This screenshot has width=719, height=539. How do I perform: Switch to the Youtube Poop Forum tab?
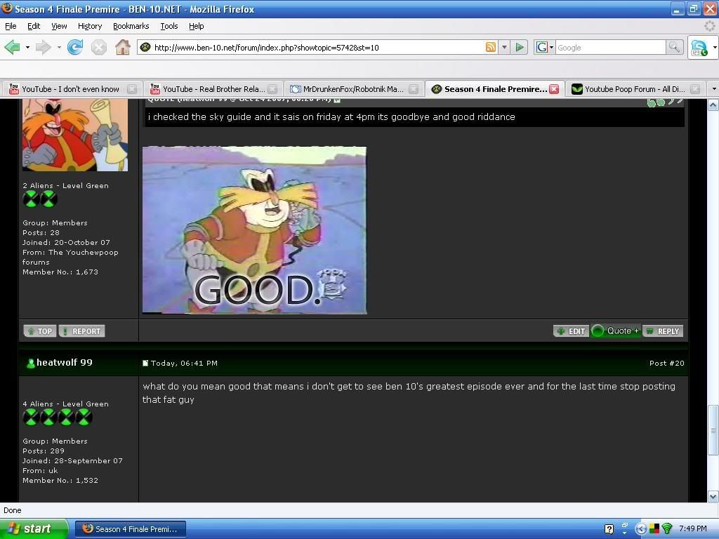(634, 89)
